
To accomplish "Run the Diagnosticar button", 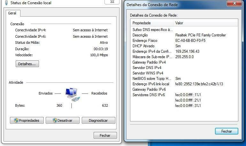I will coord(98,120).
